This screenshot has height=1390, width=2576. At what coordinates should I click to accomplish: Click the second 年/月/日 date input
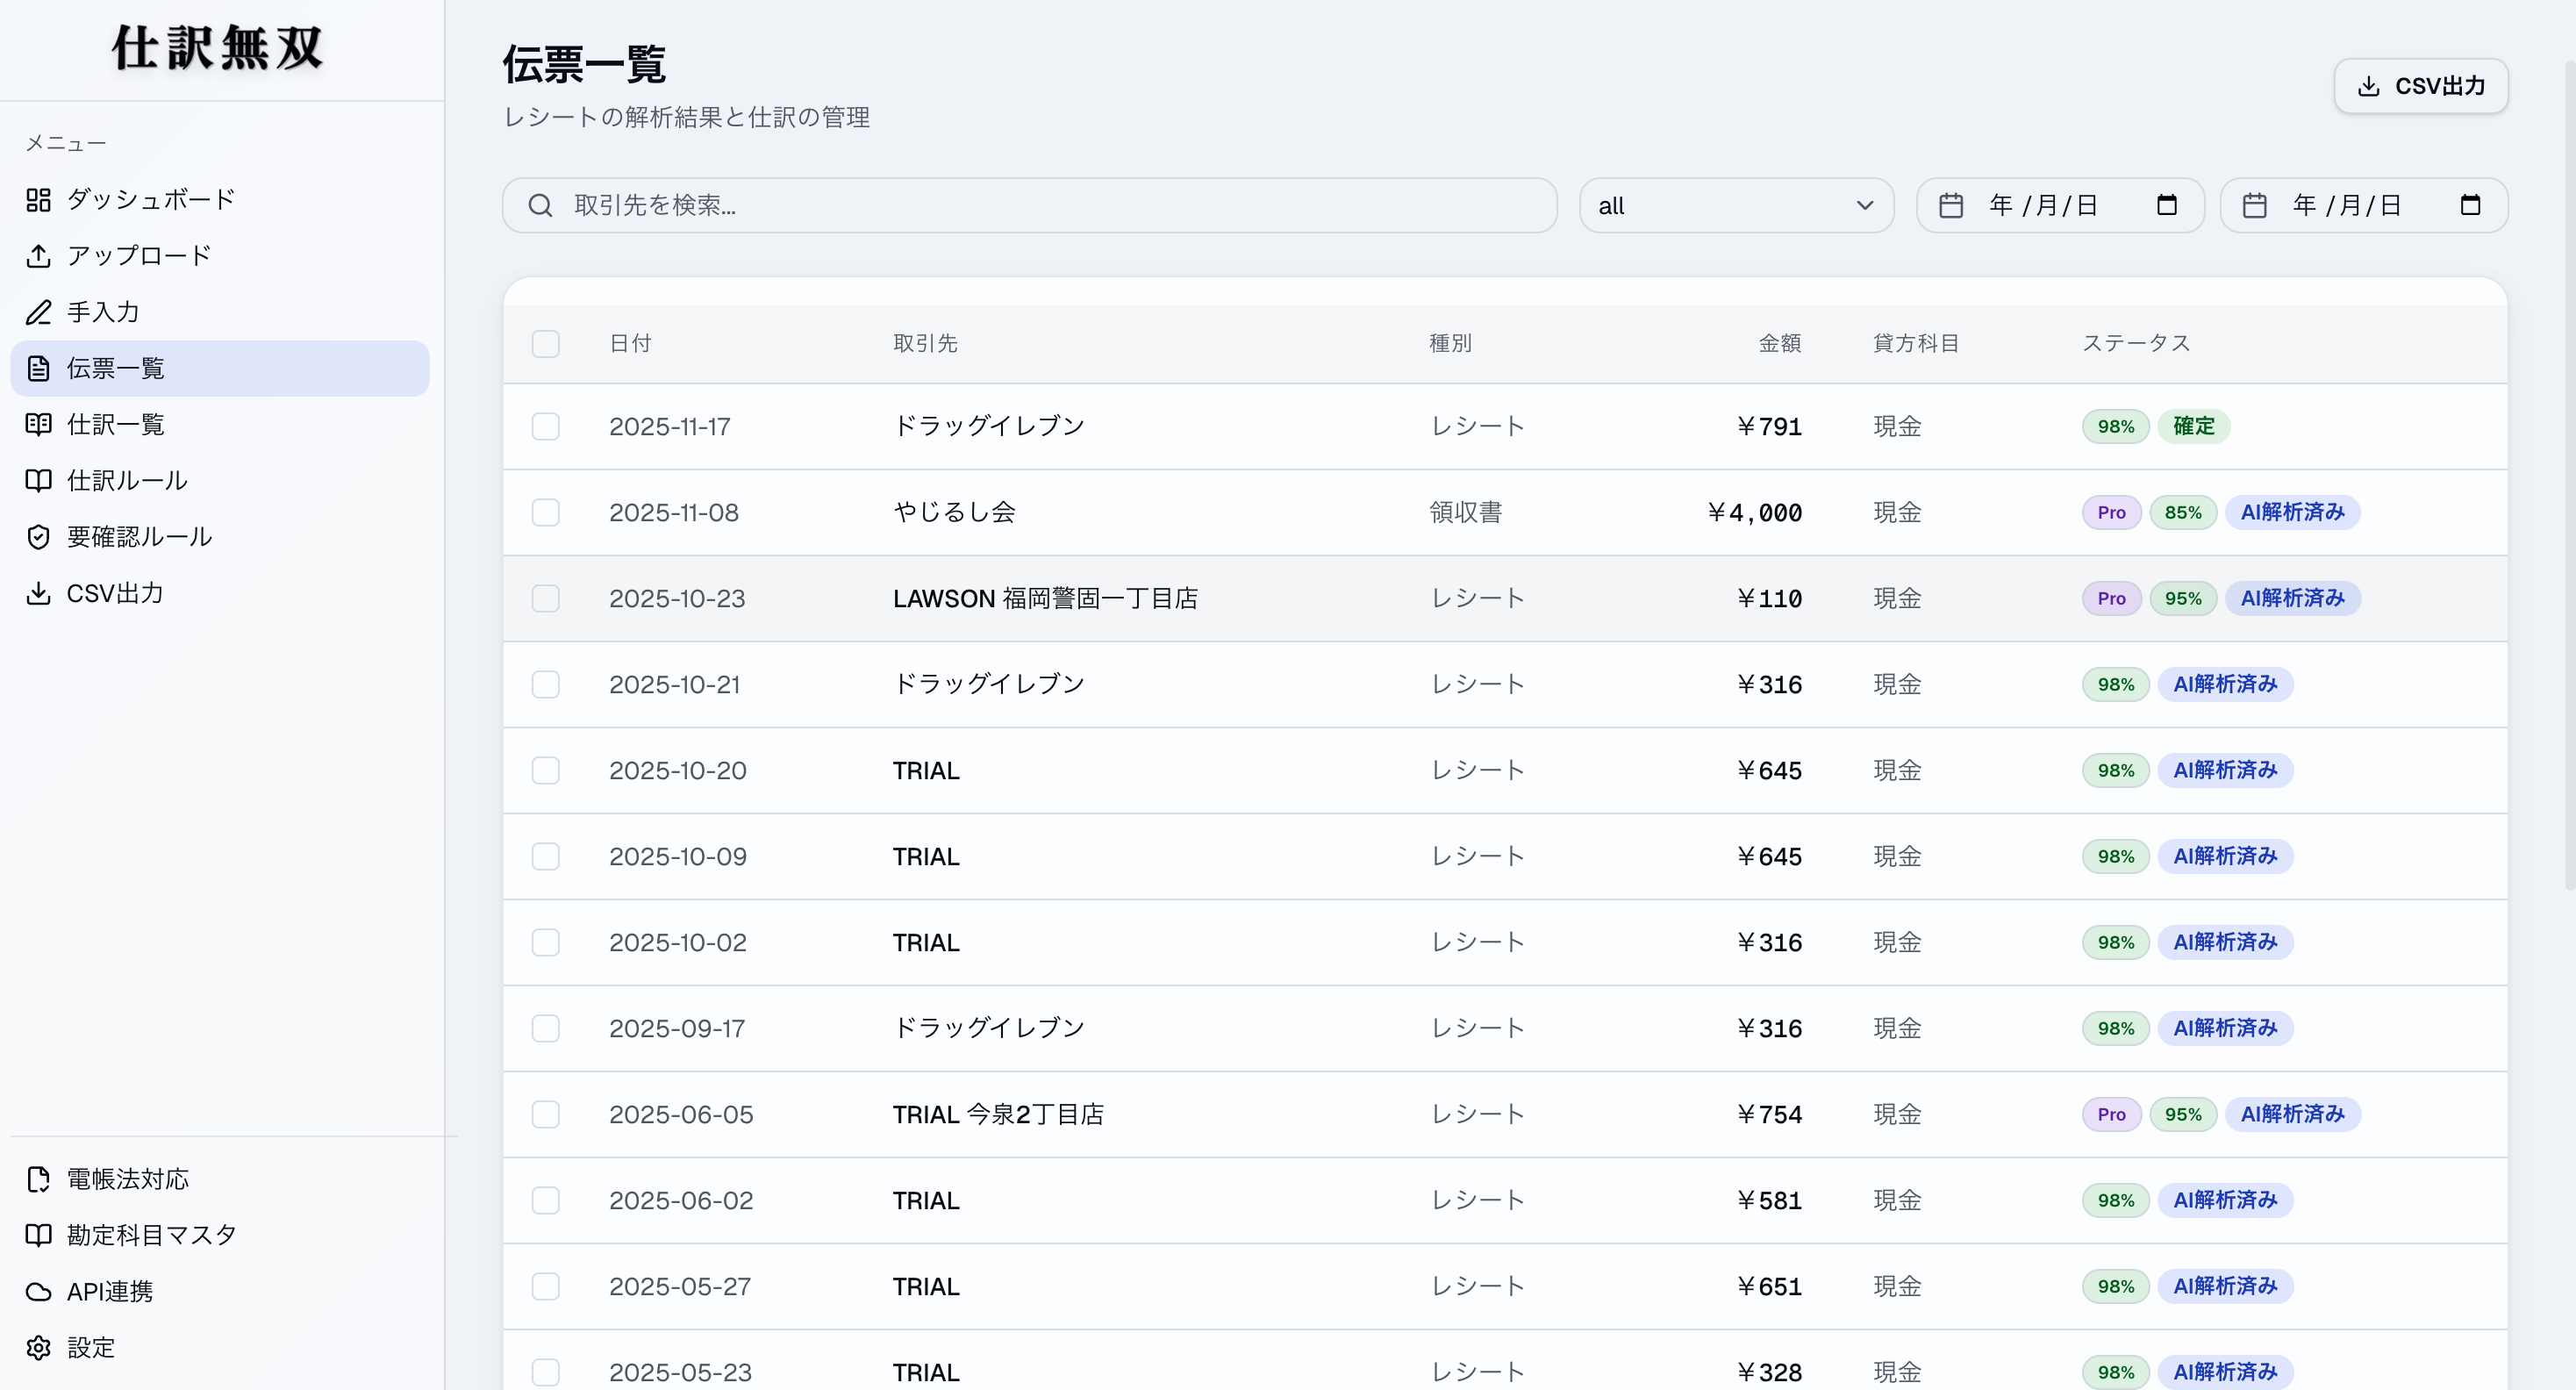coord(2364,206)
